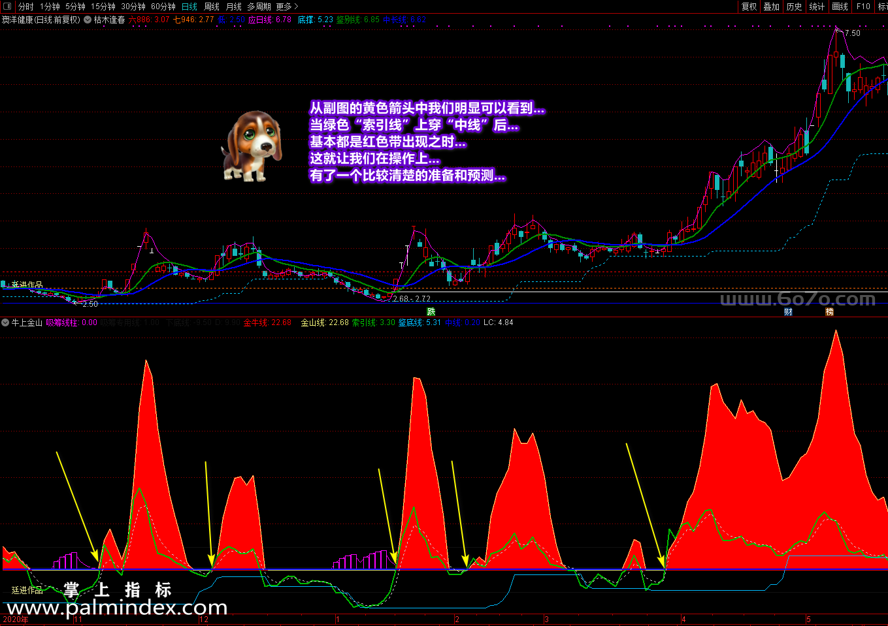Click the 2.50 low price label

tap(90, 304)
